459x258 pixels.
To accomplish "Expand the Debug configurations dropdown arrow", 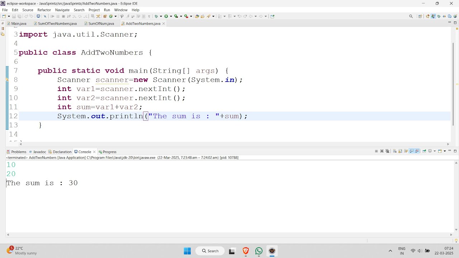I will [x=161, y=16].
